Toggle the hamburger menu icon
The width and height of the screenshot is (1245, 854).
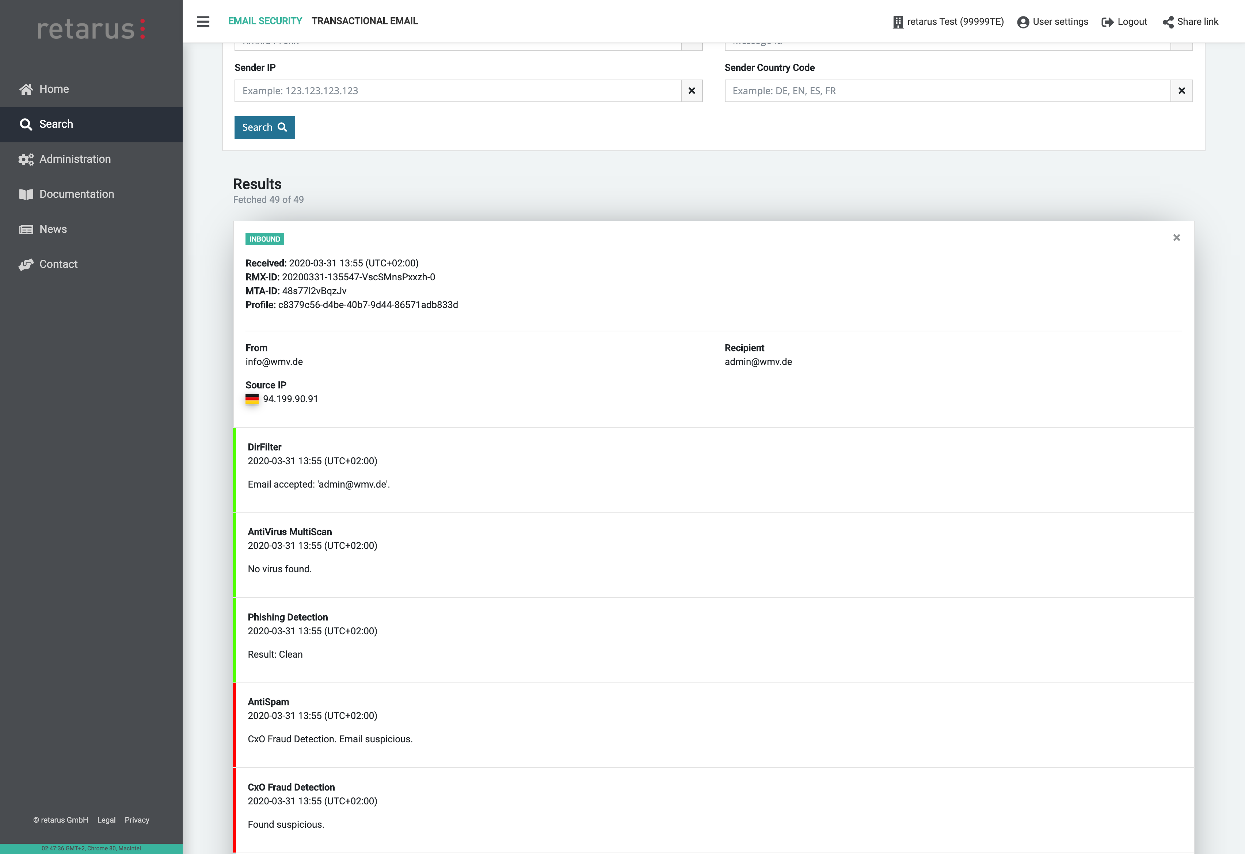pyautogui.click(x=203, y=22)
